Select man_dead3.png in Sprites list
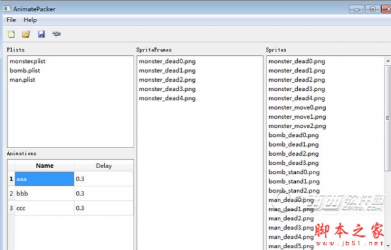 click(x=291, y=228)
